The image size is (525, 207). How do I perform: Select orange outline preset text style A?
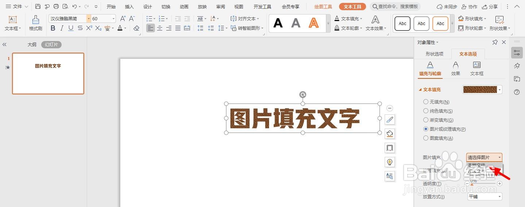pos(314,23)
